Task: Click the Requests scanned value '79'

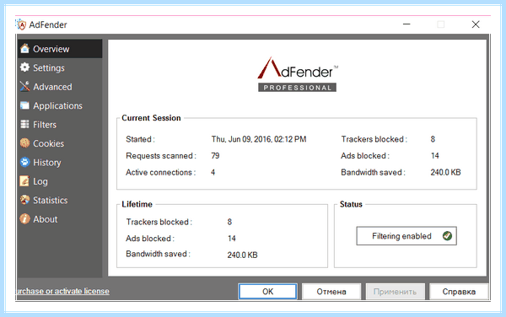Action: (215, 156)
